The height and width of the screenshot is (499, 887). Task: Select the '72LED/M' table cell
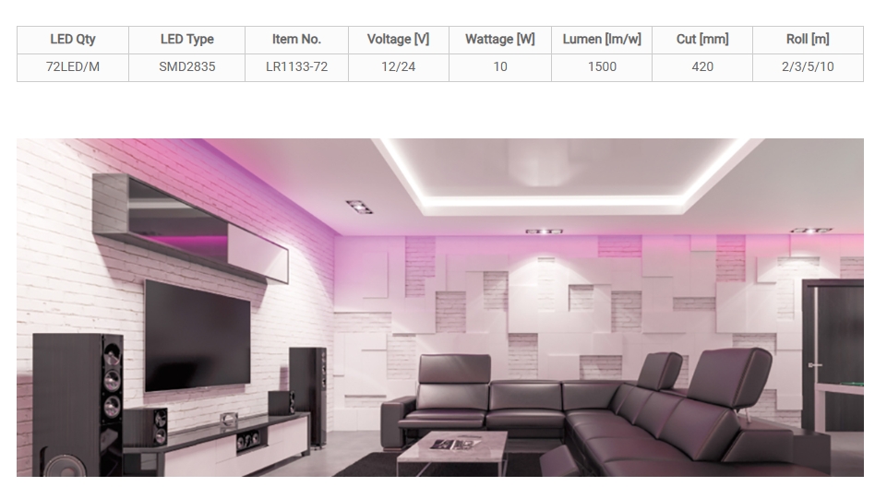point(73,67)
